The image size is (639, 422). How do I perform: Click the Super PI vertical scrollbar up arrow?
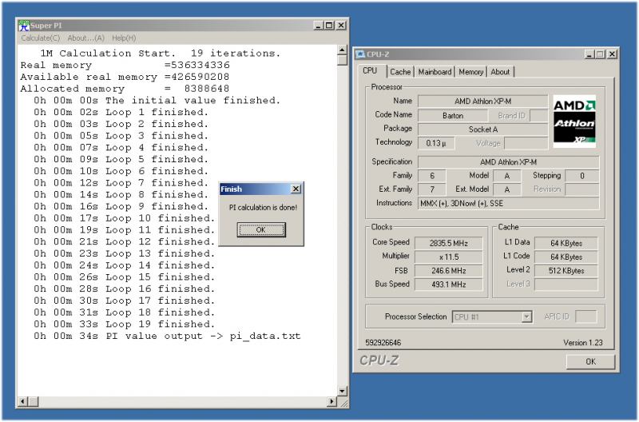(343, 50)
